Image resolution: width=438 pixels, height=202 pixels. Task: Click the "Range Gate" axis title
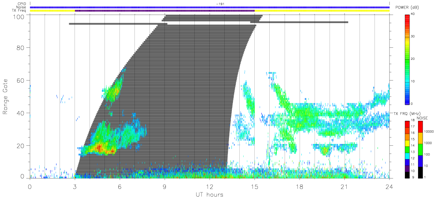pyautogui.click(x=6, y=97)
